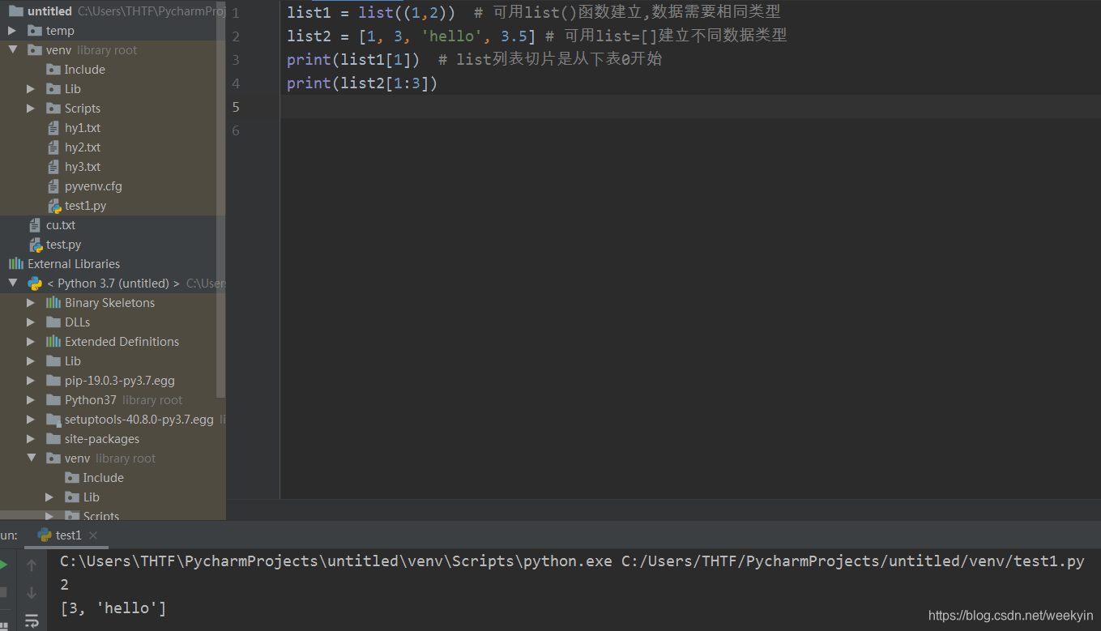Click python.exe path line in console

[x=572, y=561]
